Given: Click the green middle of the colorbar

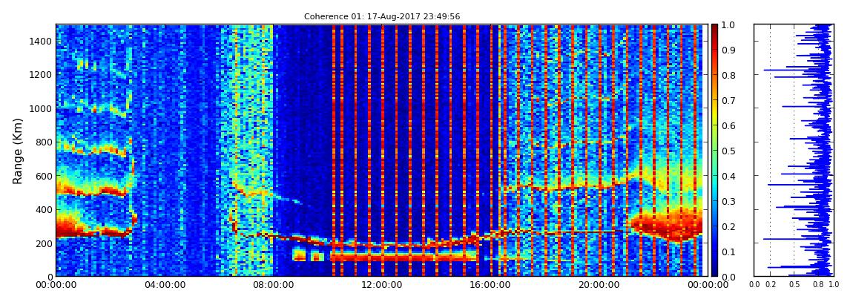Looking at the screenshot, I should pos(715,151).
